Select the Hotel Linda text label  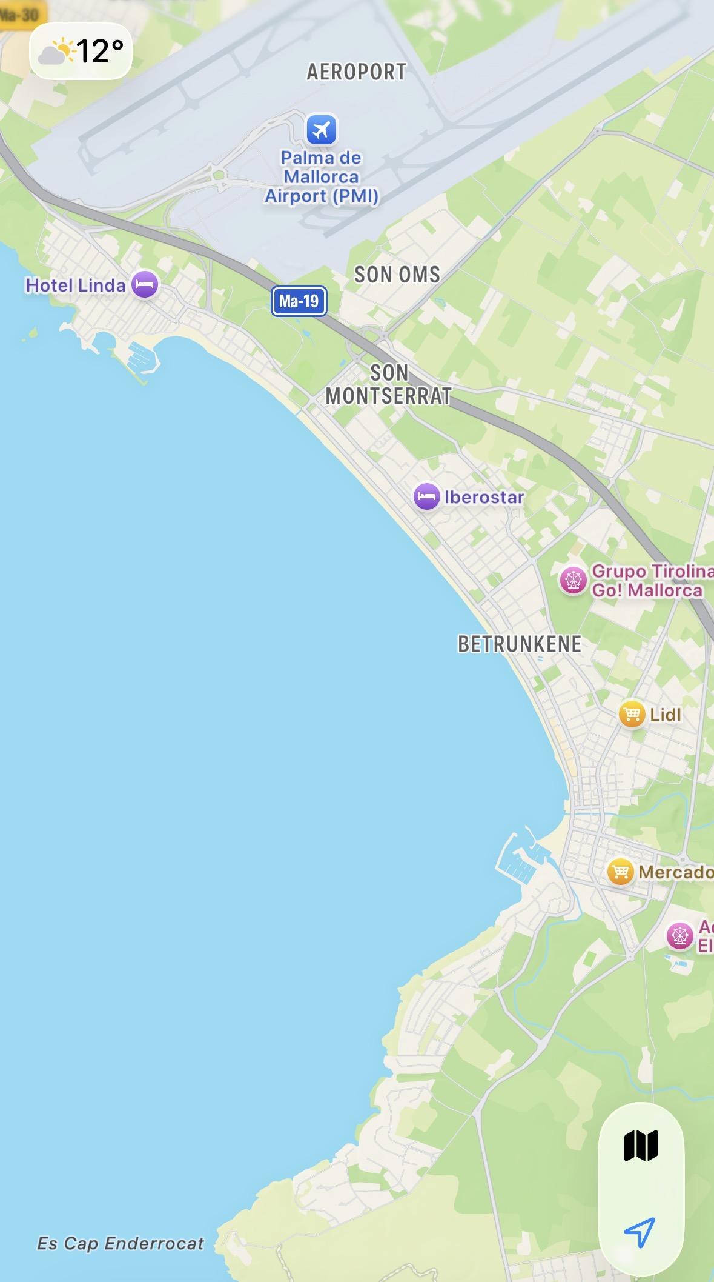(75, 285)
